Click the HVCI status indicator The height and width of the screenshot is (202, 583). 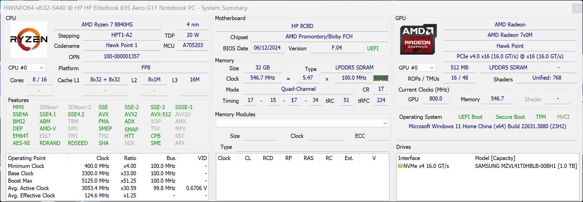point(563,117)
